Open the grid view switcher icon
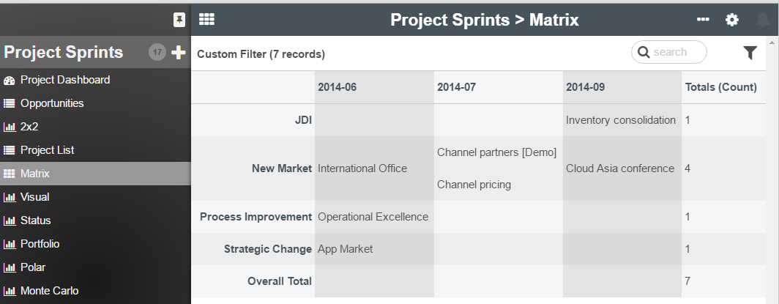779x304 pixels. pos(206,20)
